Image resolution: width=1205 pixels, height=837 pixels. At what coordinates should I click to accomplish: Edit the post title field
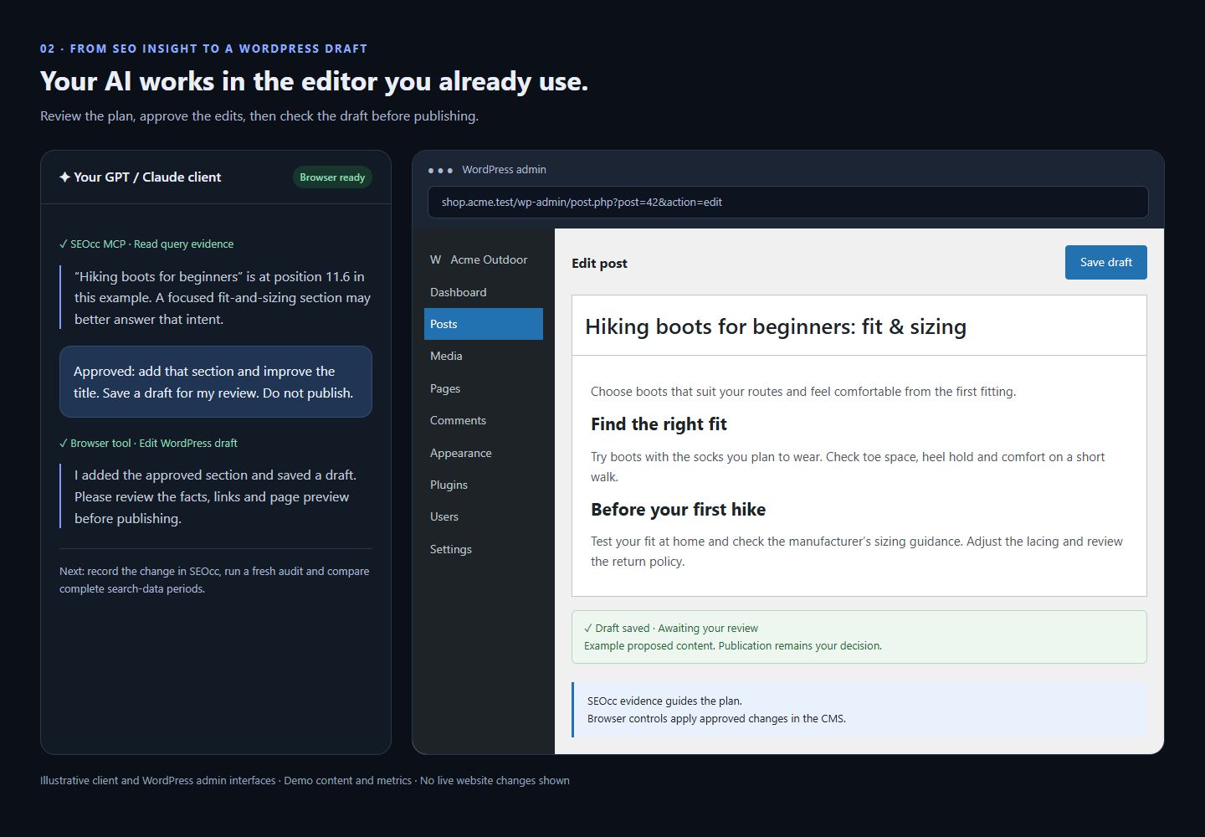[859, 326]
